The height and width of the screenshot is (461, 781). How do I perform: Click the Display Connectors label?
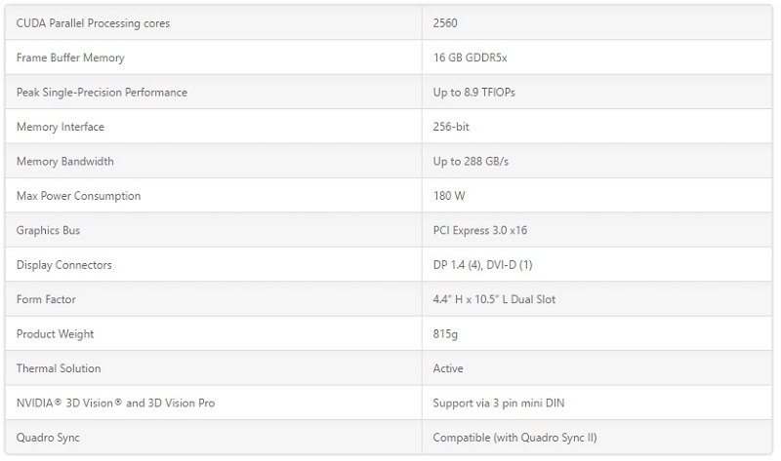click(64, 265)
